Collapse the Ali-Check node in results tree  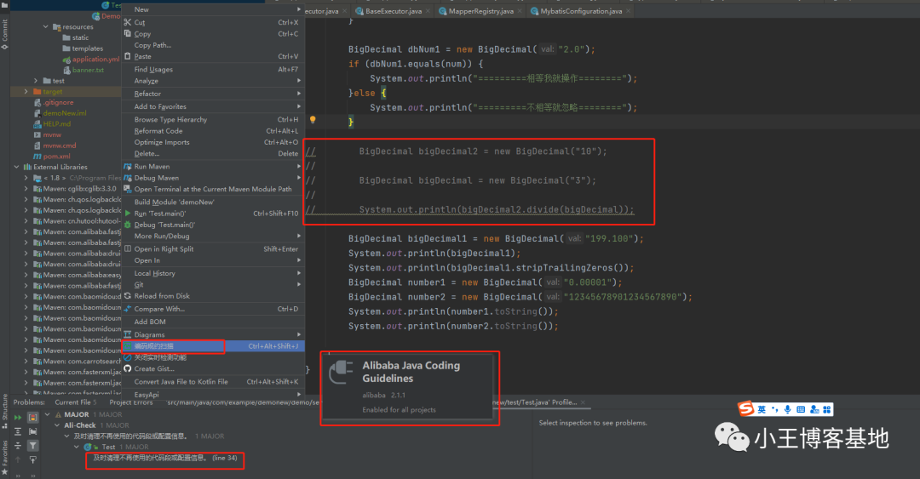coord(57,425)
